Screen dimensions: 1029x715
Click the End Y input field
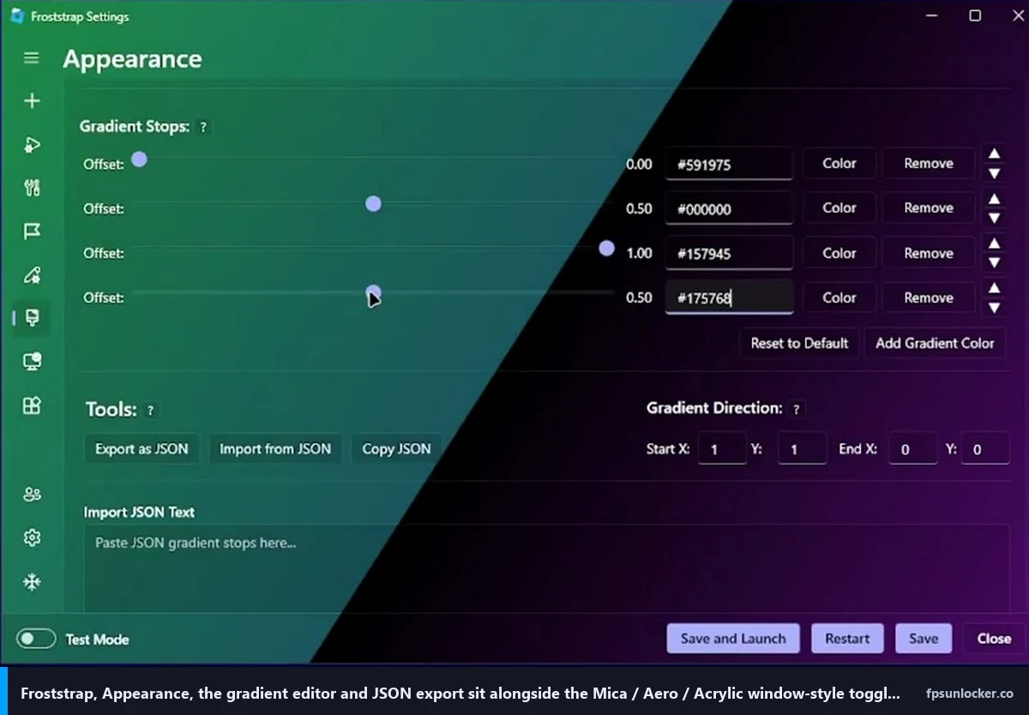[985, 449]
